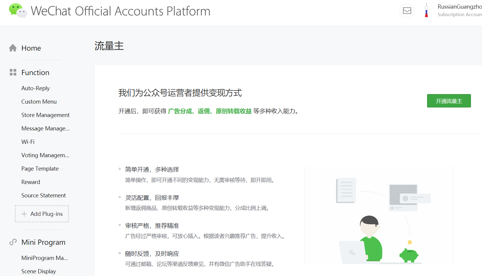Click the RussianGuangzhou account name
Image resolution: width=482 pixels, height=276 pixels.
click(x=460, y=7)
